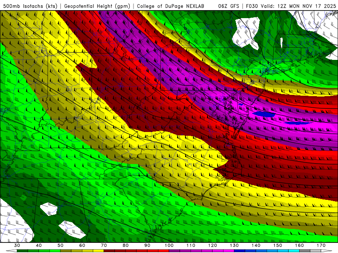Click the '90' color bar label
This screenshot has height=253, width=338.
point(147,245)
